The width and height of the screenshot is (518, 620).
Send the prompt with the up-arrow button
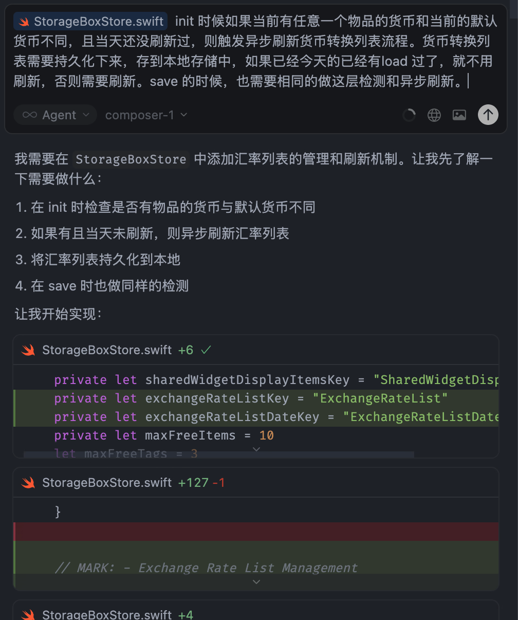coord(488,115)
